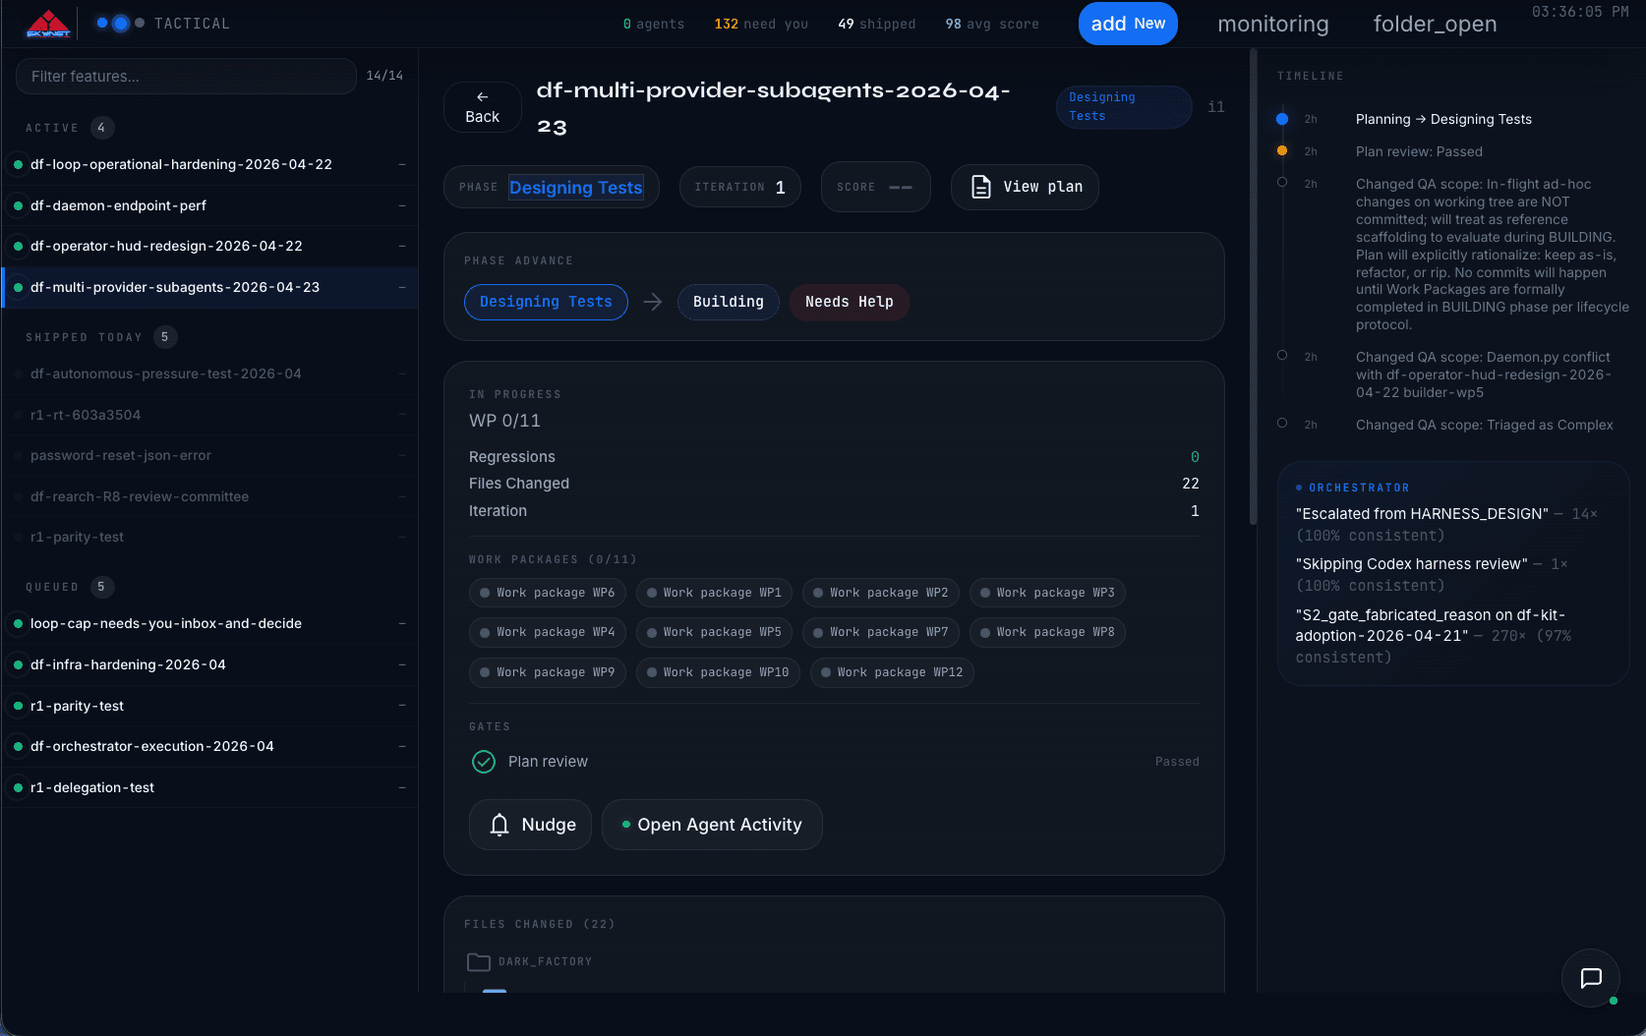1646x1036 pixels.
Task: Switch to the monitoring tab
Action: click(1272, 24)
